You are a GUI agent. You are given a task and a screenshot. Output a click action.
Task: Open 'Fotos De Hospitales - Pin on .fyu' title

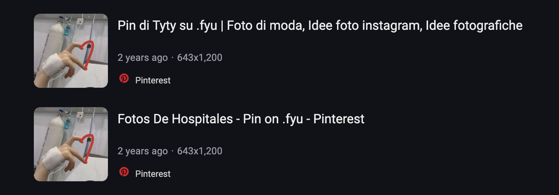pyautogui.click(x=241, y=119)
